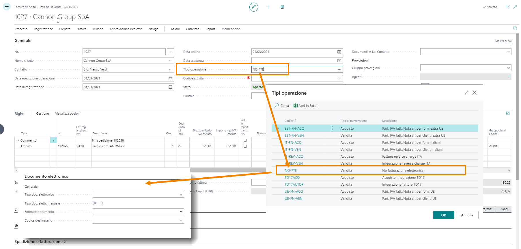Image resolution: width=521 pixels, height=249 pixels.
Task: Open the Formato documento dropdown
Action: click(x=181, y=212)
